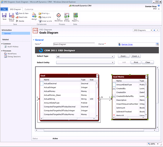Open the ERD Diagrams view dropdown

(151, 30)
